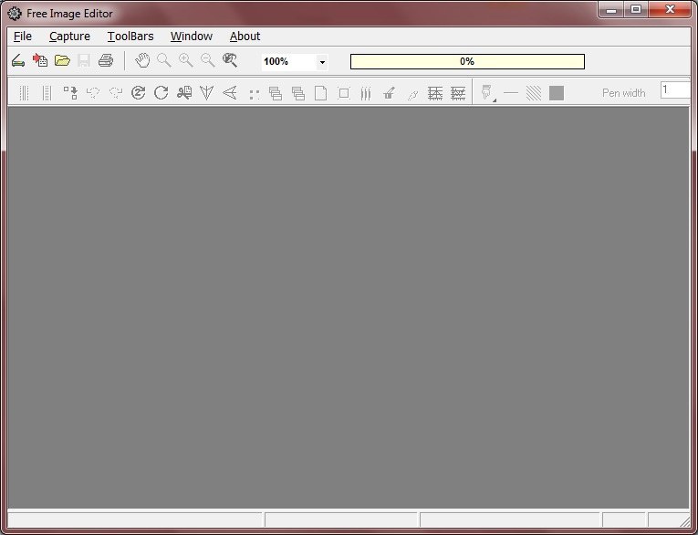The width and height of the screenshot is (698, 535).
Task: Open the Window menu
Action: pyautogui.click(x=192, y=37)
